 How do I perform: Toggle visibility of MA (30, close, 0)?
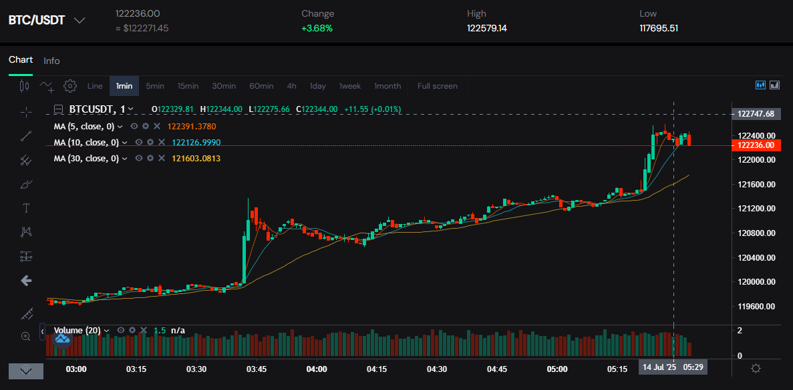point(139,159)
